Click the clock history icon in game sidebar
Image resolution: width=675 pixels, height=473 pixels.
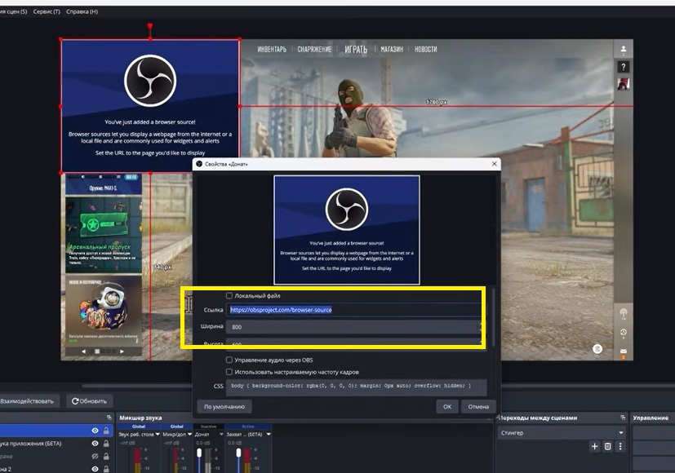point(624,333)
